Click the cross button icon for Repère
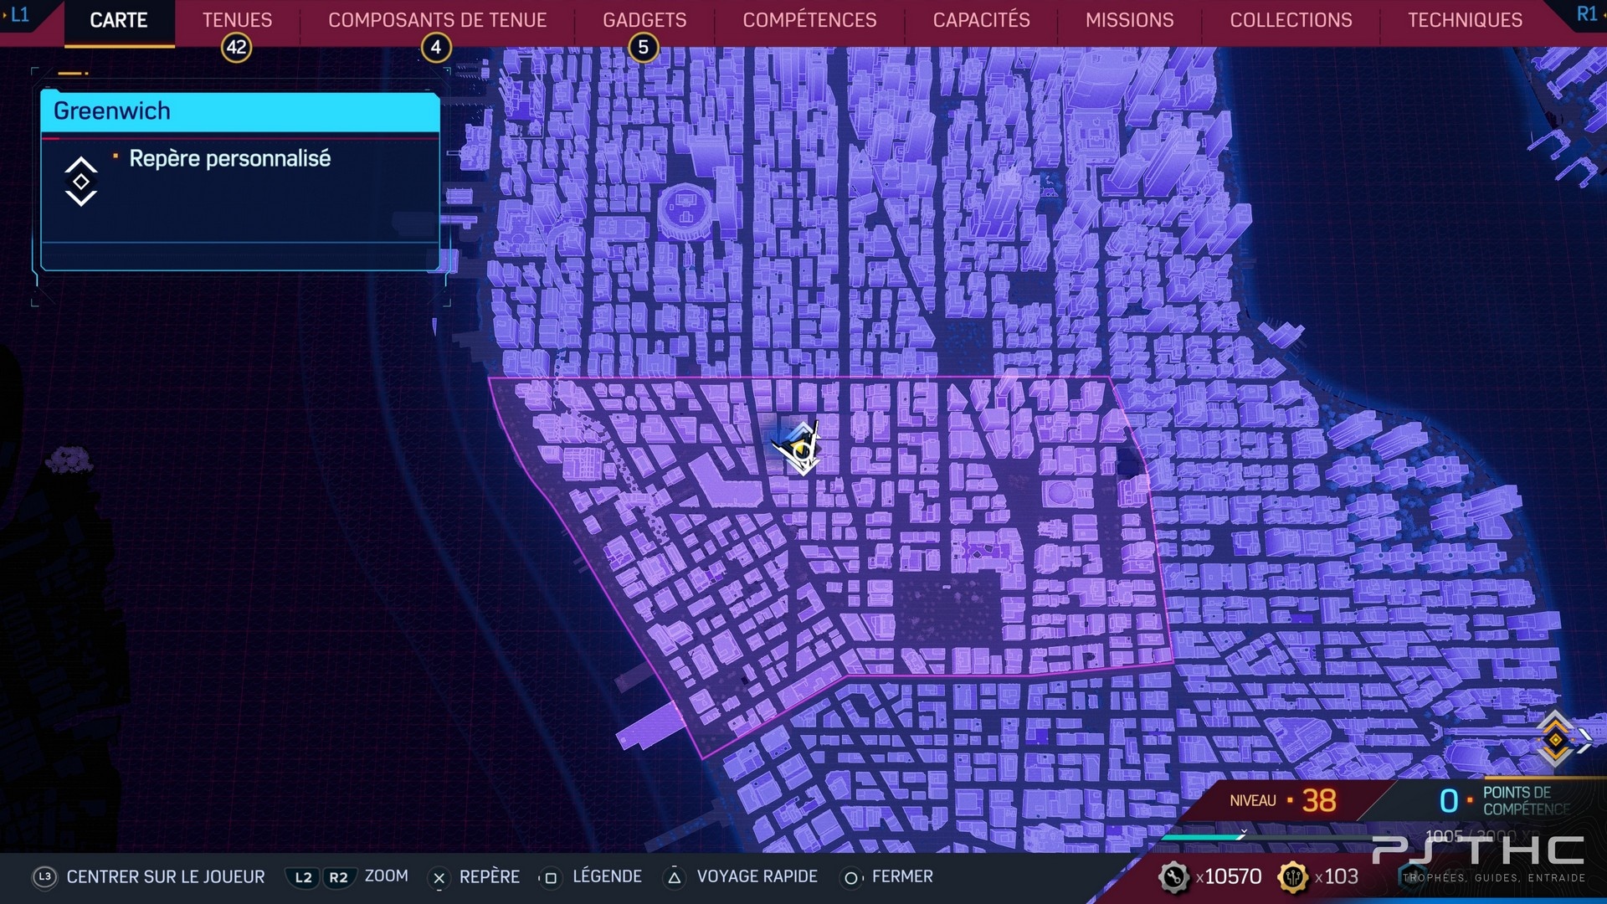Viewport: 1607px width, 904px height. [x=439, y=877]
